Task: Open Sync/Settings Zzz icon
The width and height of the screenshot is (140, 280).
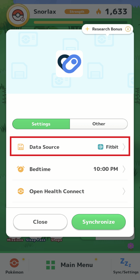Action: 125,263
